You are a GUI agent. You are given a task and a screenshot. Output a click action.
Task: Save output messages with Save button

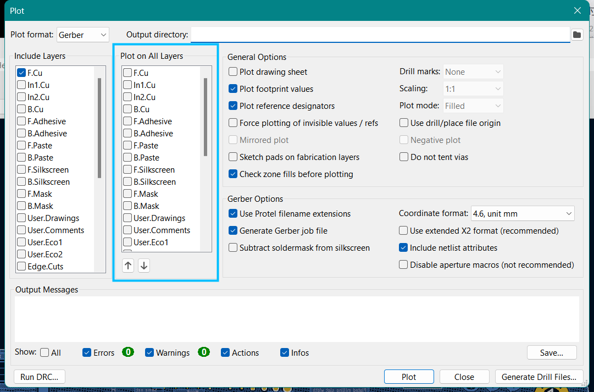pos(552,352)
